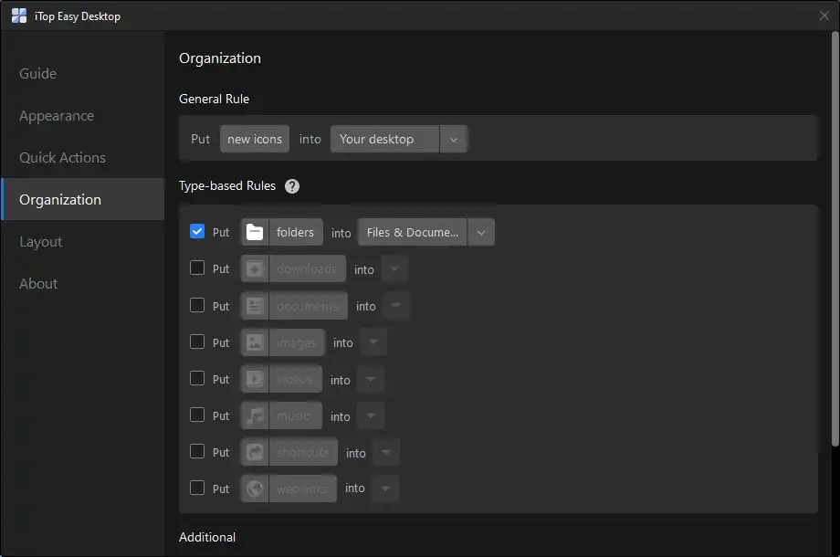Open the Quick Actions section
840x557 pixels.
(62, 158)
